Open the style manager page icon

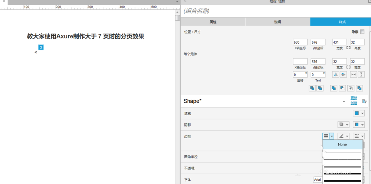coord(364,101)
